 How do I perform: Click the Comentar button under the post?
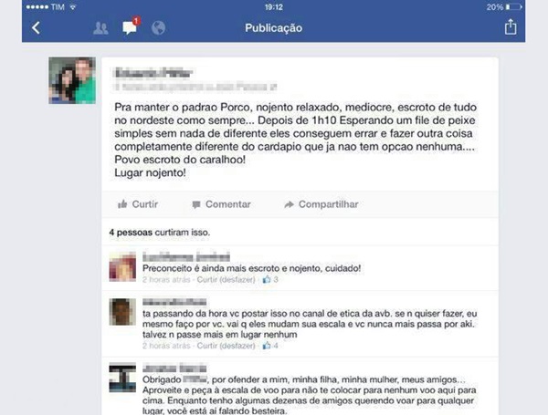221,204
